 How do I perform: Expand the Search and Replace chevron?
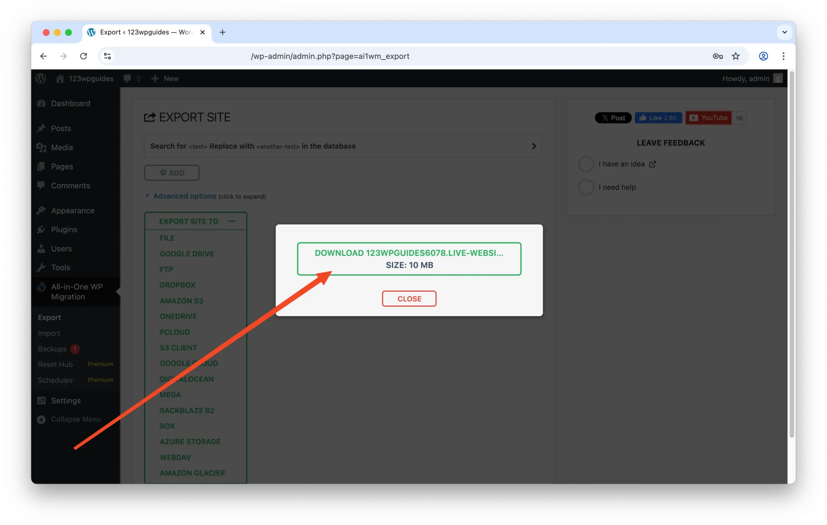tap(534, 146)
